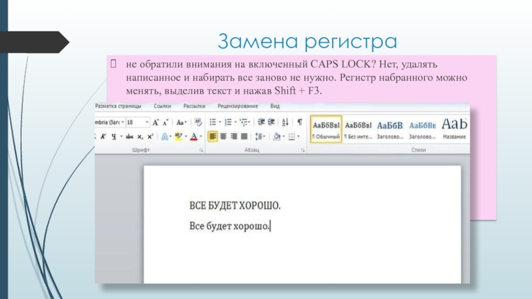The height and width of the screenshot is (299, 532).
Task: Click the line 'ВСЕ БУДЕТ ХОРОШО.' in document
Action: point(235,203)
